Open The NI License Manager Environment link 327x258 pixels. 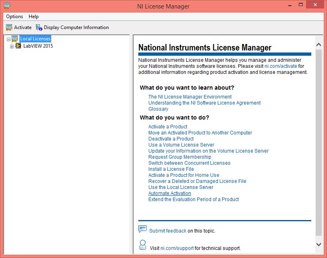point(190,97)
